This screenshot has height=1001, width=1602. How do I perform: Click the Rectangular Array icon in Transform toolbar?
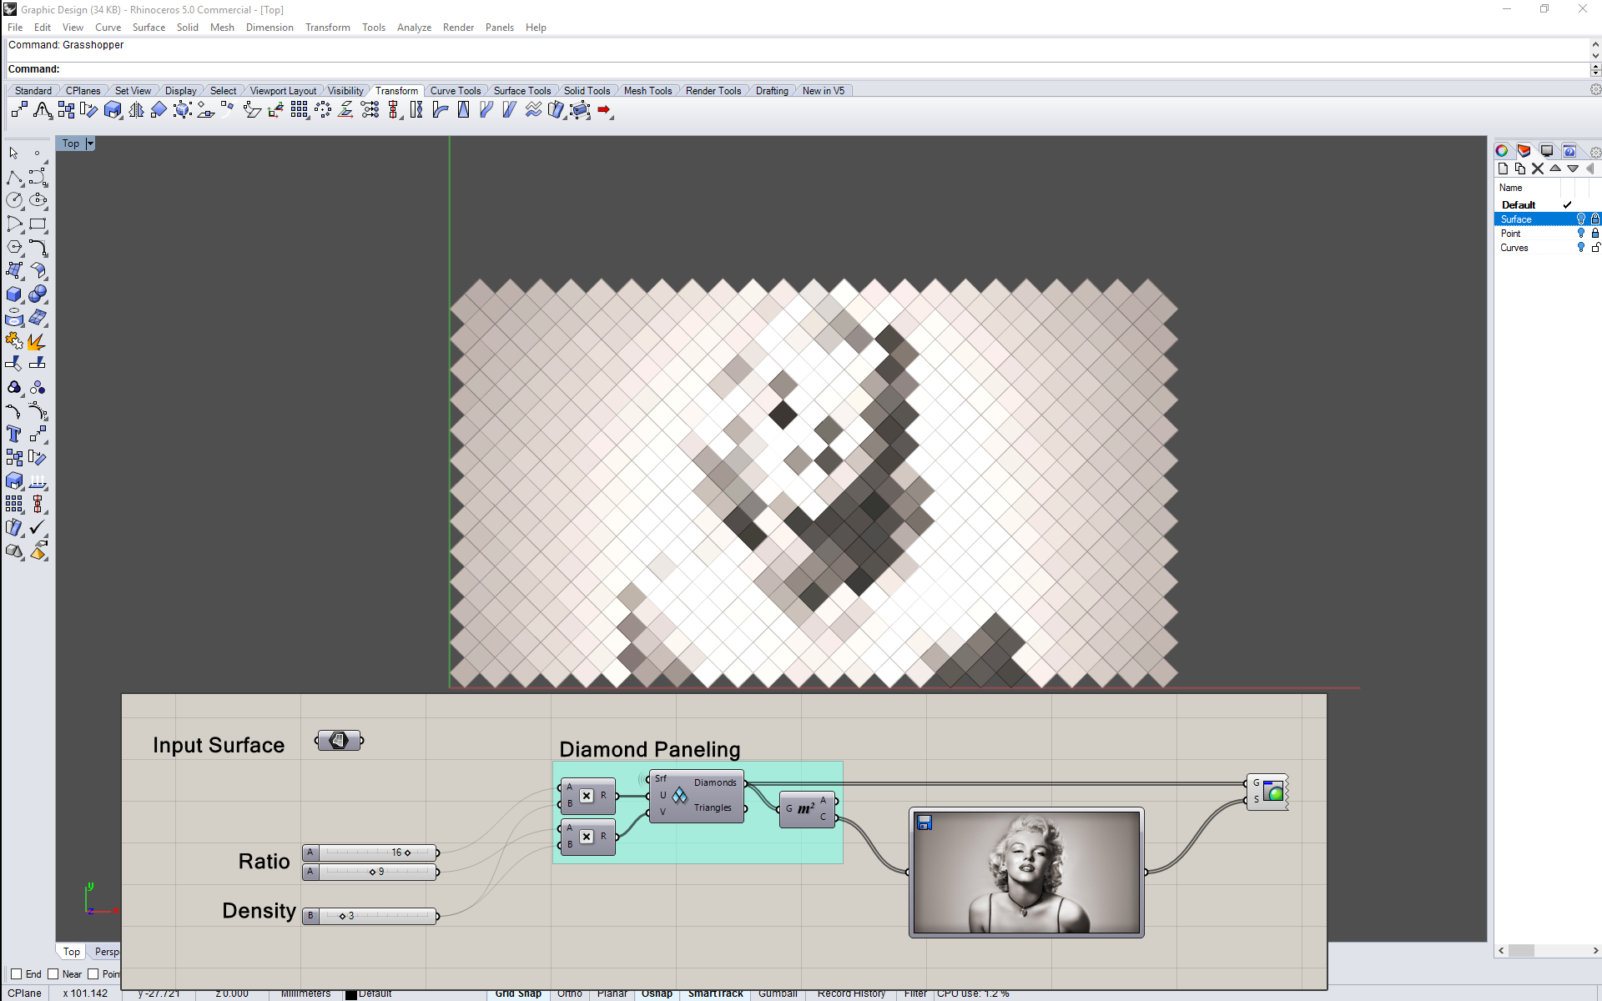(300, 110)
